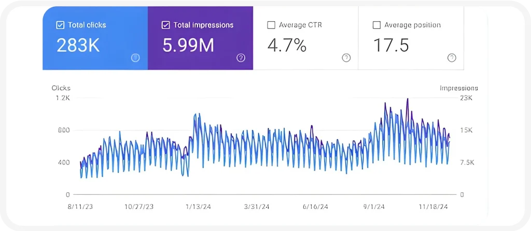
Task: Click the 11/18/24 date axis label
Action: (434, 206)
